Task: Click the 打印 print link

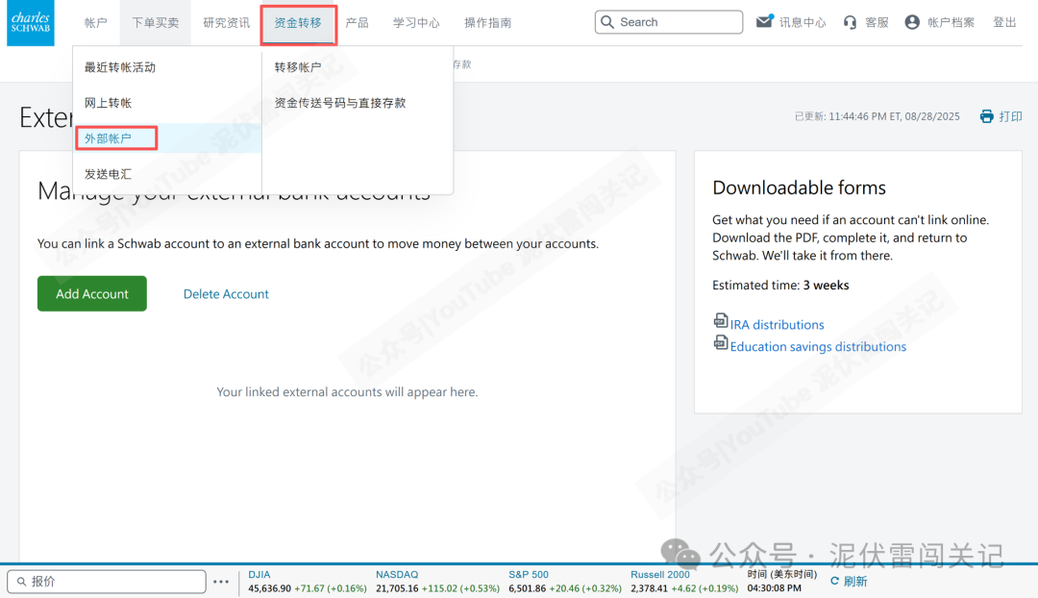Action: pos(1010,116)
